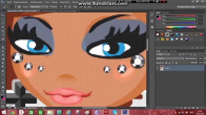Select the Lasso tool
Image resolution: width=206 pixels, height=115 pixels.
pyautogui.click(x=3, y=23)
